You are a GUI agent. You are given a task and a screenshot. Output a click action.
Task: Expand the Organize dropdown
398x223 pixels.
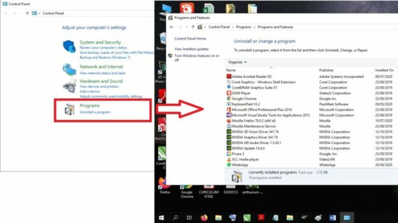[x=237, y=62]
